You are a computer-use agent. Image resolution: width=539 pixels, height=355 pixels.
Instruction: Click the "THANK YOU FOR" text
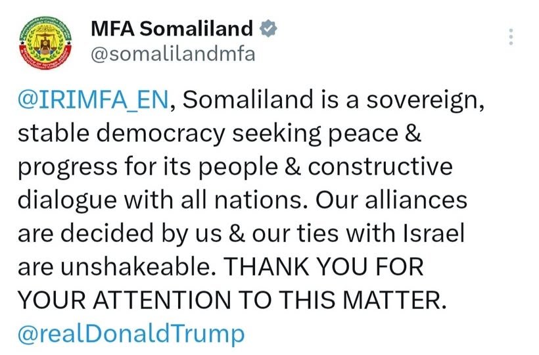(x=324, y=266)
